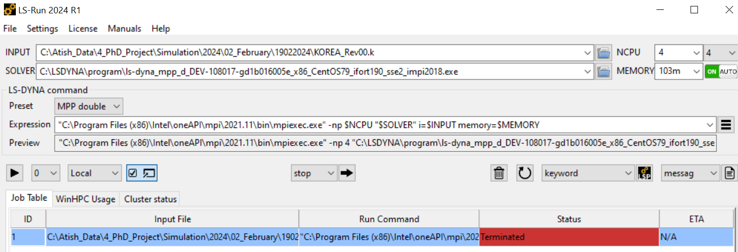Viewport: 738px width, 252px height.
Task: Sort by the Input File column header
Action: 173,219
